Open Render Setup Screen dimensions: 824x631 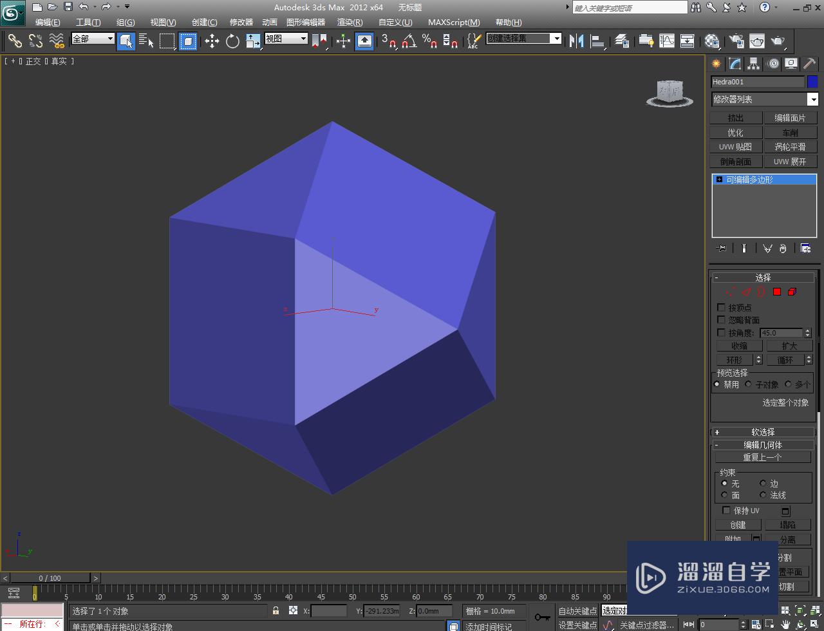pos(736,41)
